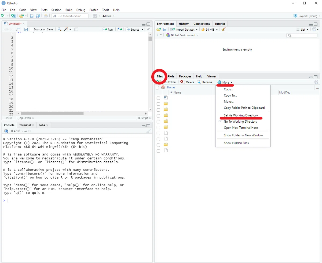322x263 pixels.
Task: Enable the Source on Save checkbox
Action: tap(31, 29)
